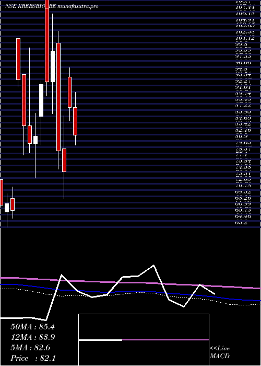Screen dimensions: 261x366
Task: Click inside the Live MACD indicator box
Action: (144, 340)
